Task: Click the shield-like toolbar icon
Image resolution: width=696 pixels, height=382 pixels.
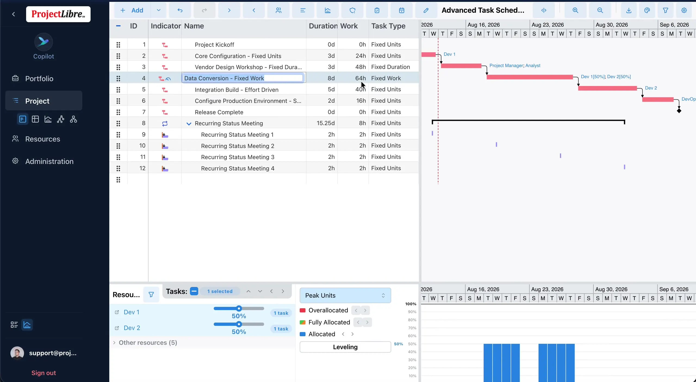Action: click(352, 10)
